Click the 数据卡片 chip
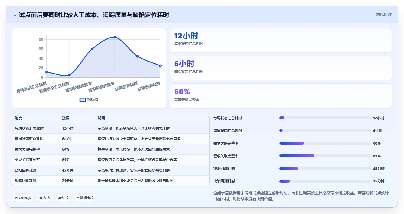 pos(85,198)
